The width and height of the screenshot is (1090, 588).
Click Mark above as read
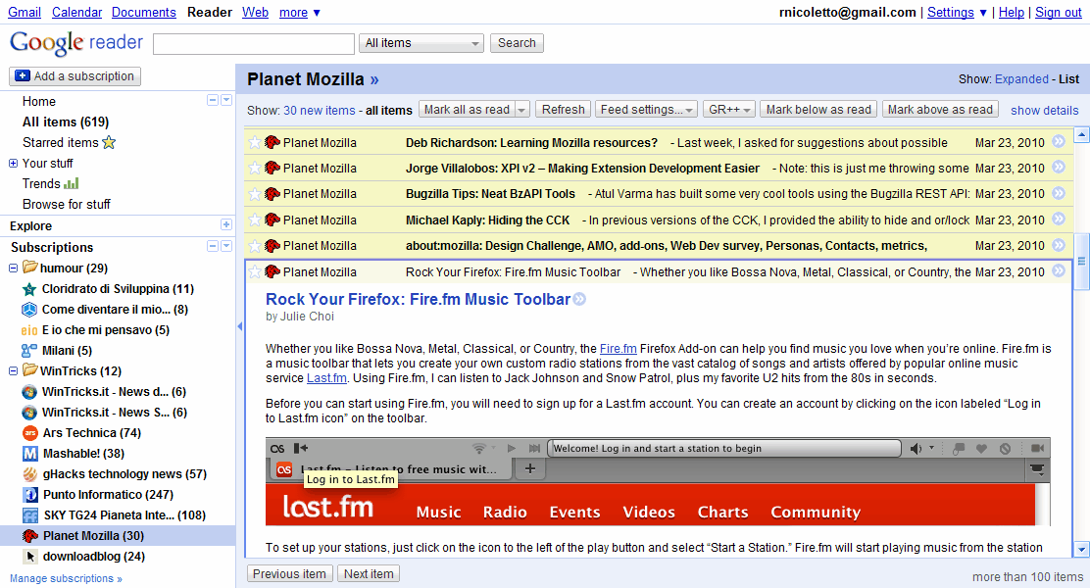tap(940, 110)
